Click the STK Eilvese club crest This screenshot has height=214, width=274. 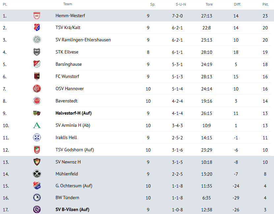(x=37, y=52)
